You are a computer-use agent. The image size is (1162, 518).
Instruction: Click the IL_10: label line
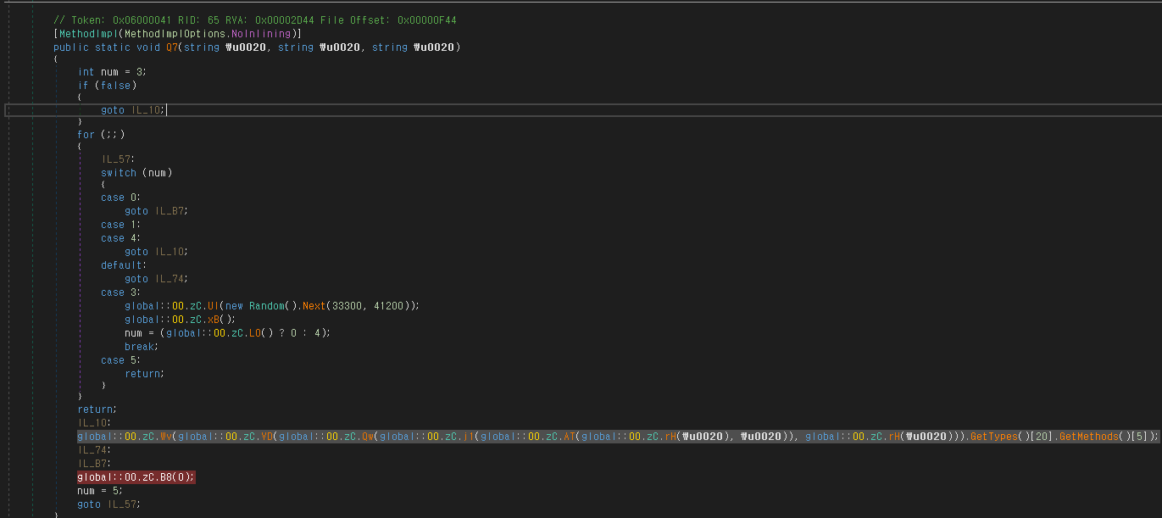pos(96,423)
